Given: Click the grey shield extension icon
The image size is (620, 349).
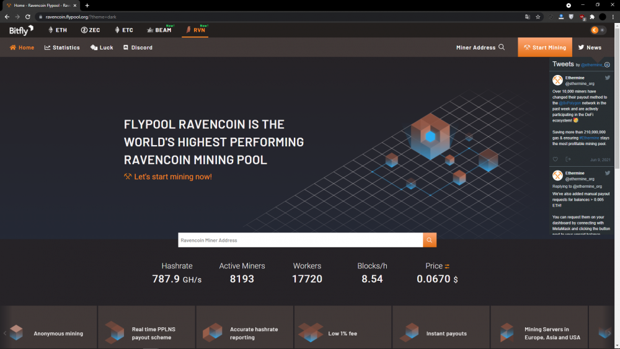Looking at the screenshot, I should 571,17.
